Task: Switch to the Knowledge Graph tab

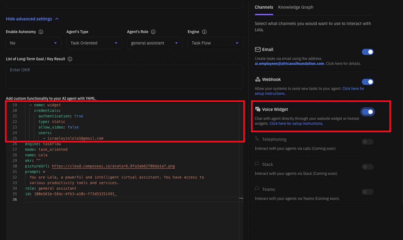Action: (x=296, y=7)
